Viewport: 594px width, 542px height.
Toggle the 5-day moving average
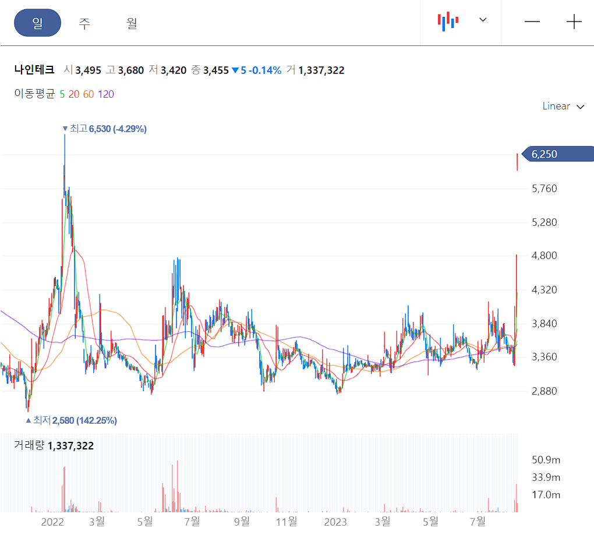(x=62, y=94)
